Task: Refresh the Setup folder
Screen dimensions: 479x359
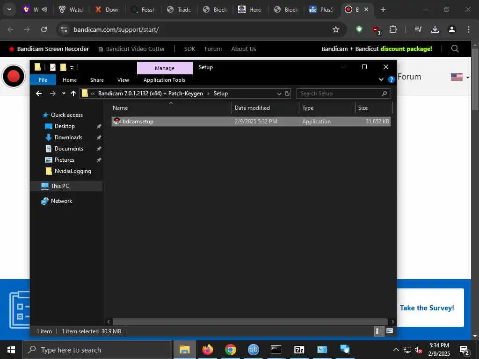Action: [287, 93]
